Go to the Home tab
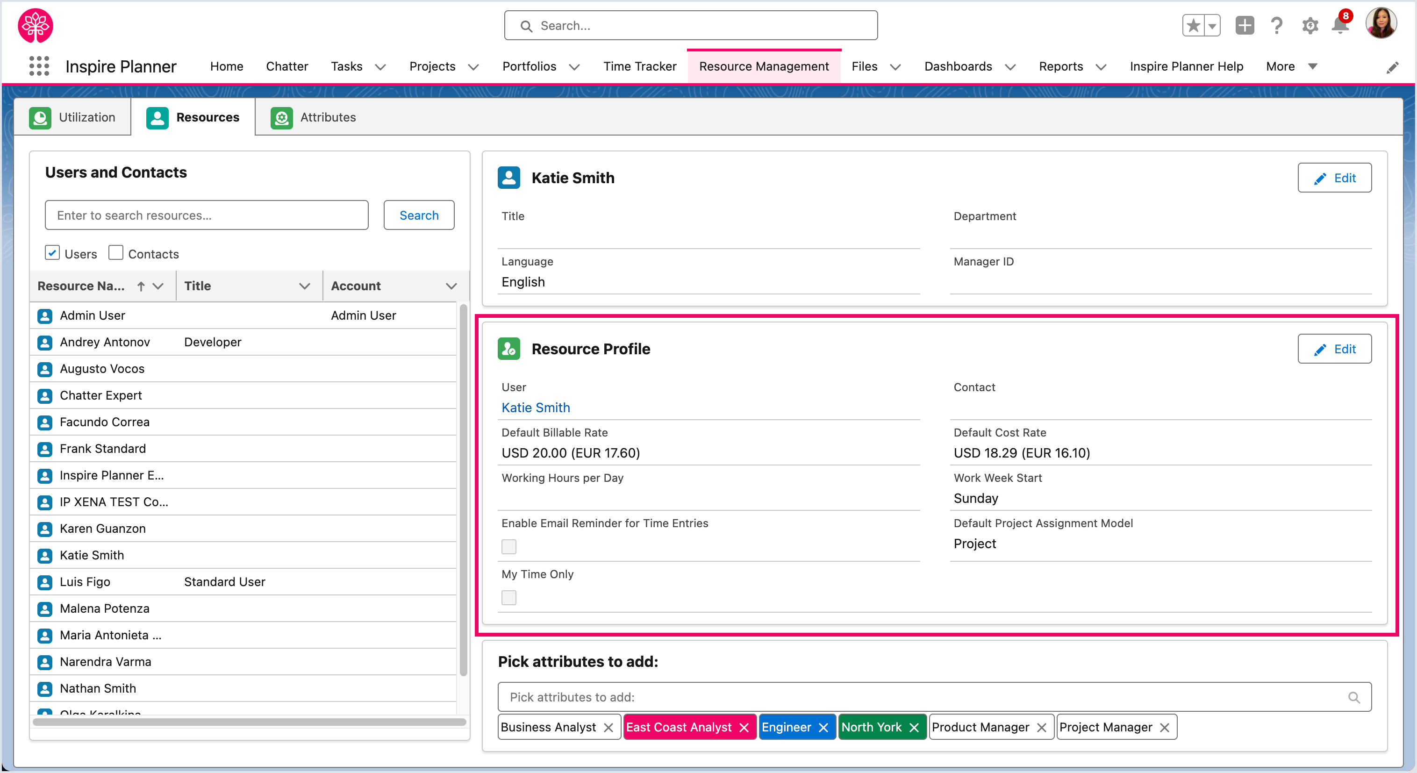This screenshot has width=1417, height=773. point(227,66)
